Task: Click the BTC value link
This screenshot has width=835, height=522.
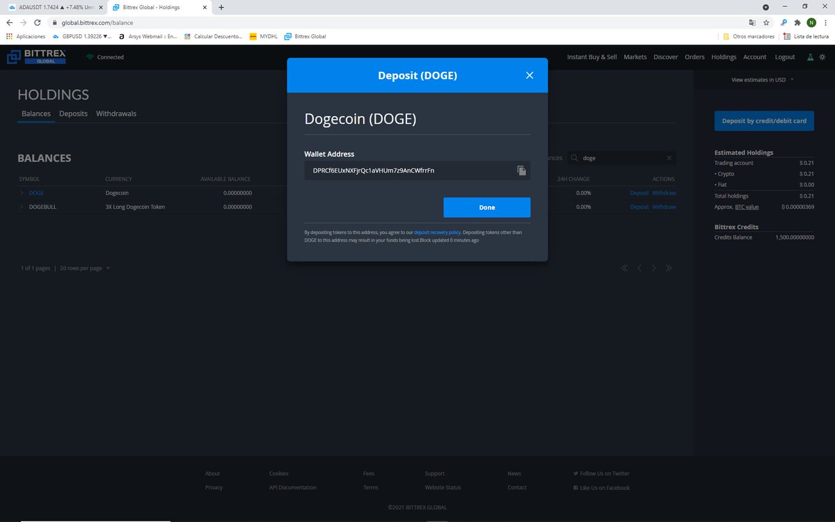Action: pos(747,207)
